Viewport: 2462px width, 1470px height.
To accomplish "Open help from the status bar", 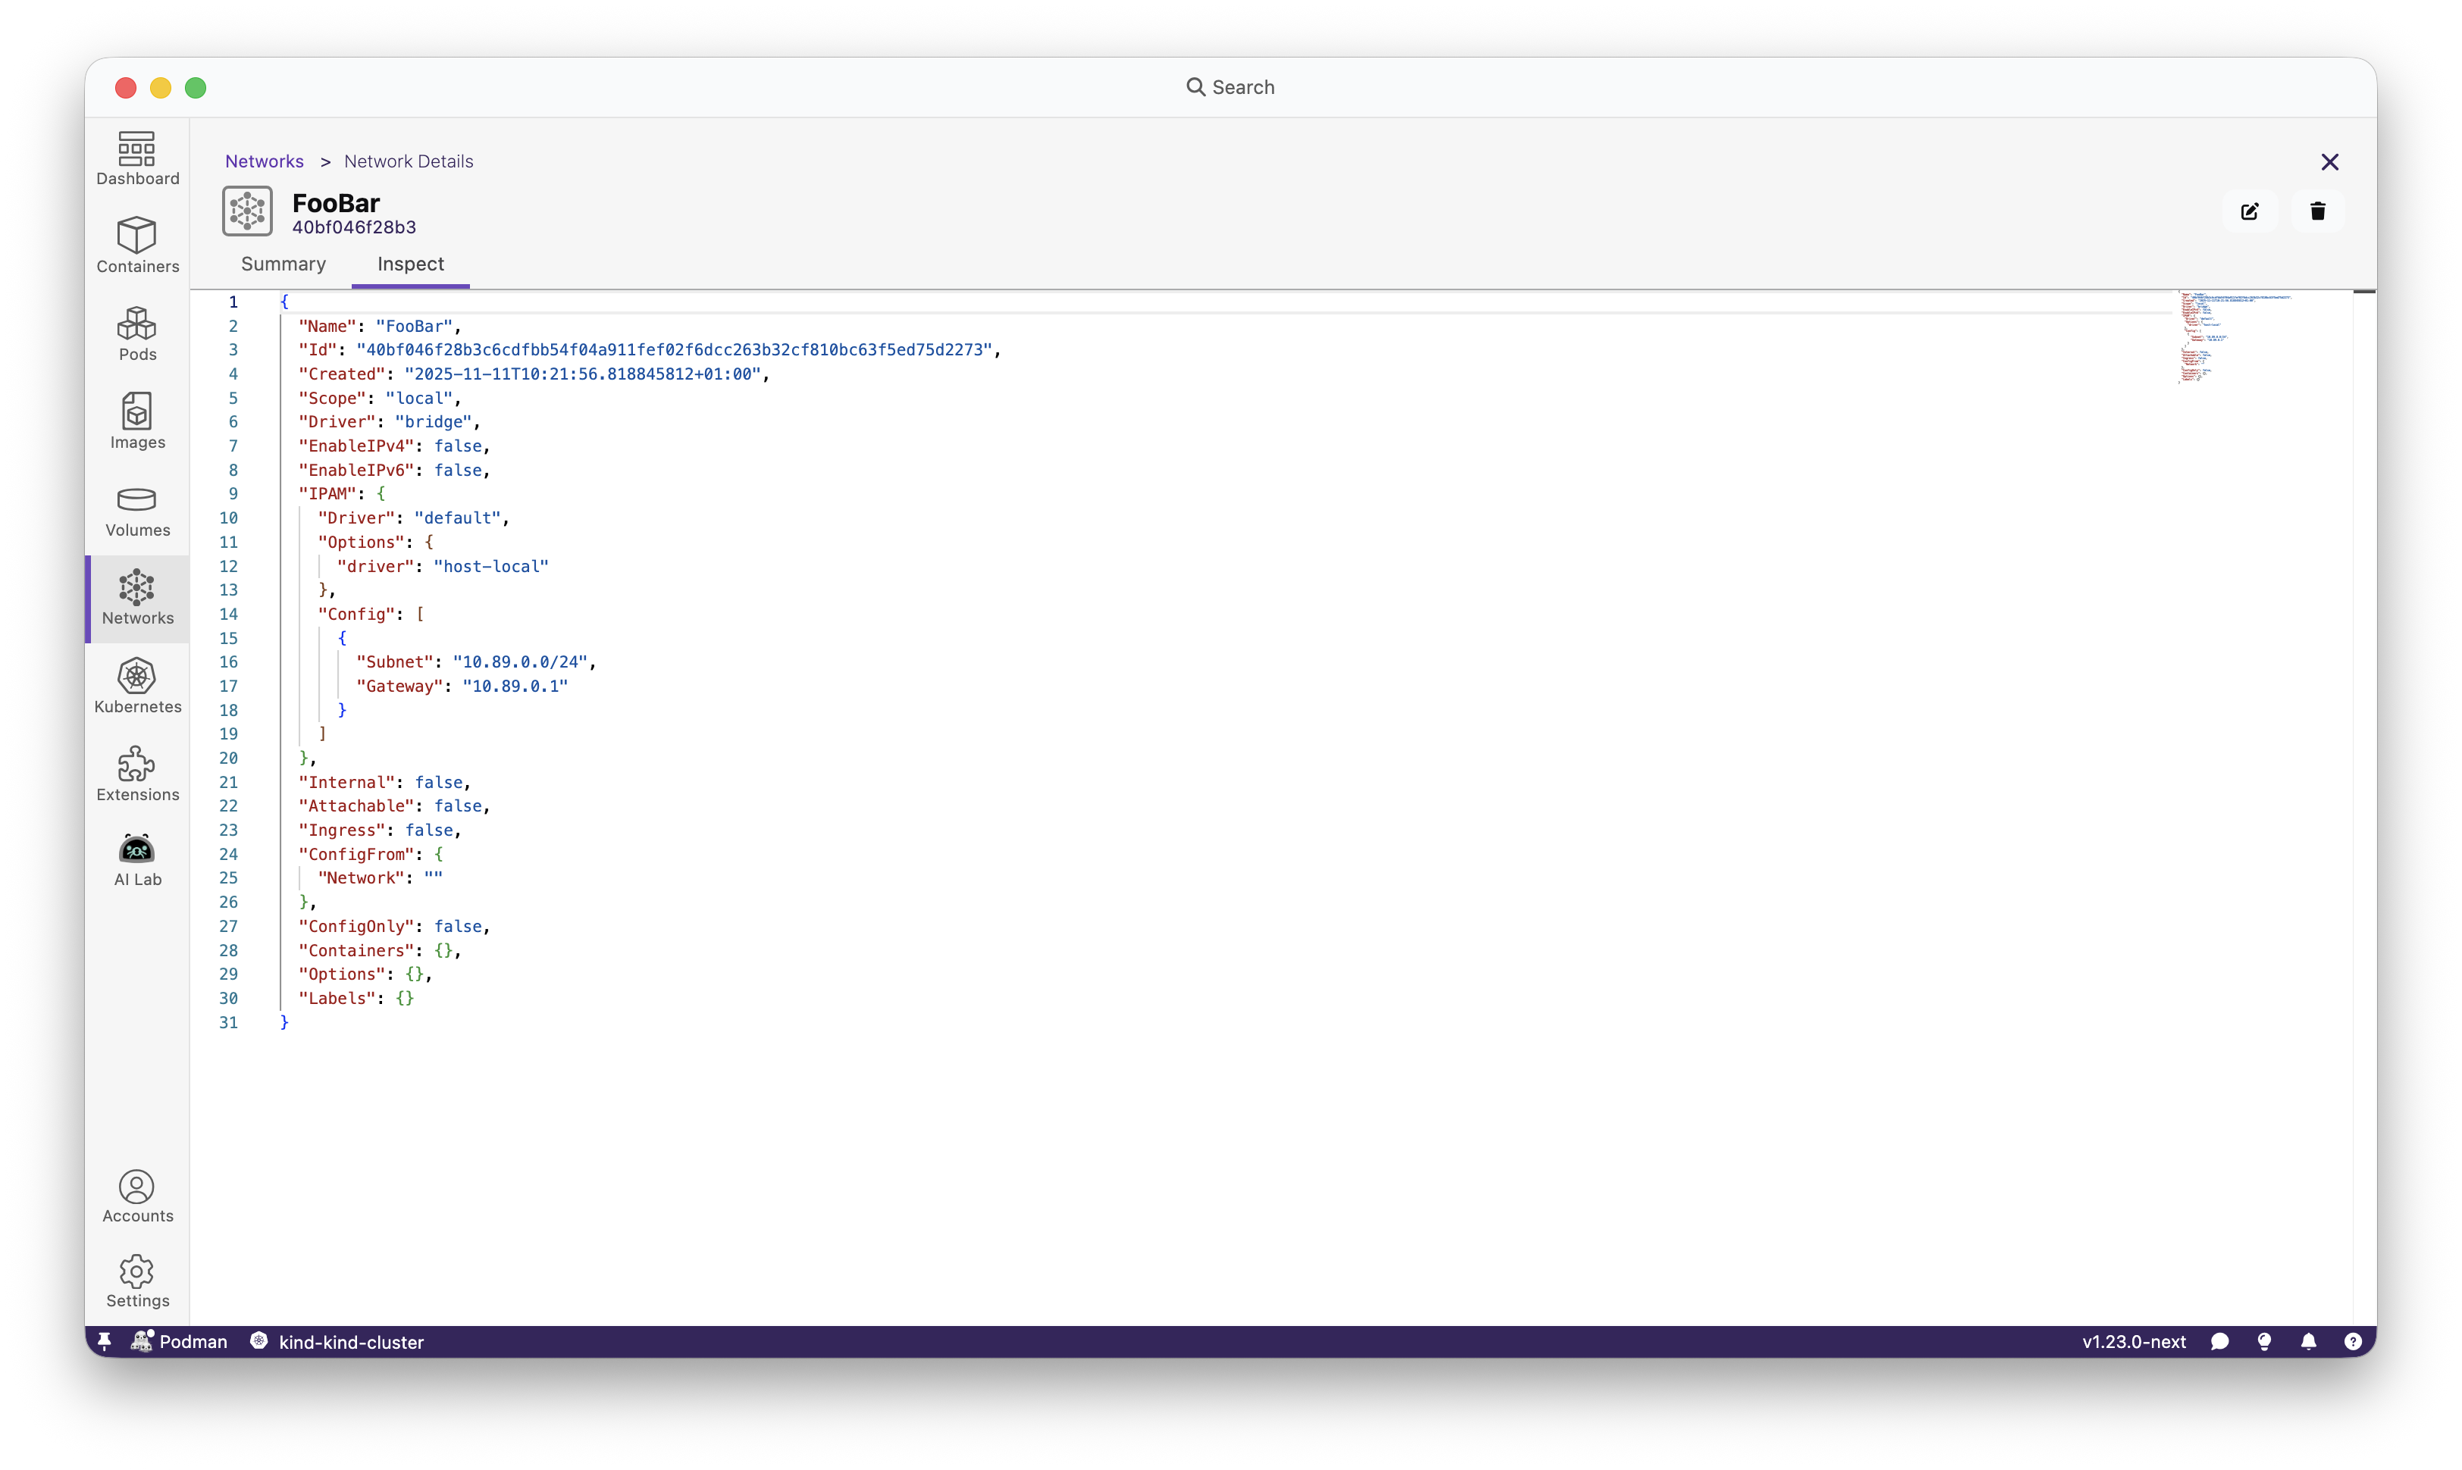I will (2354, 1341).
